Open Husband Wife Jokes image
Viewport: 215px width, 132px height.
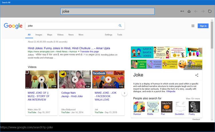coord(139,64)
